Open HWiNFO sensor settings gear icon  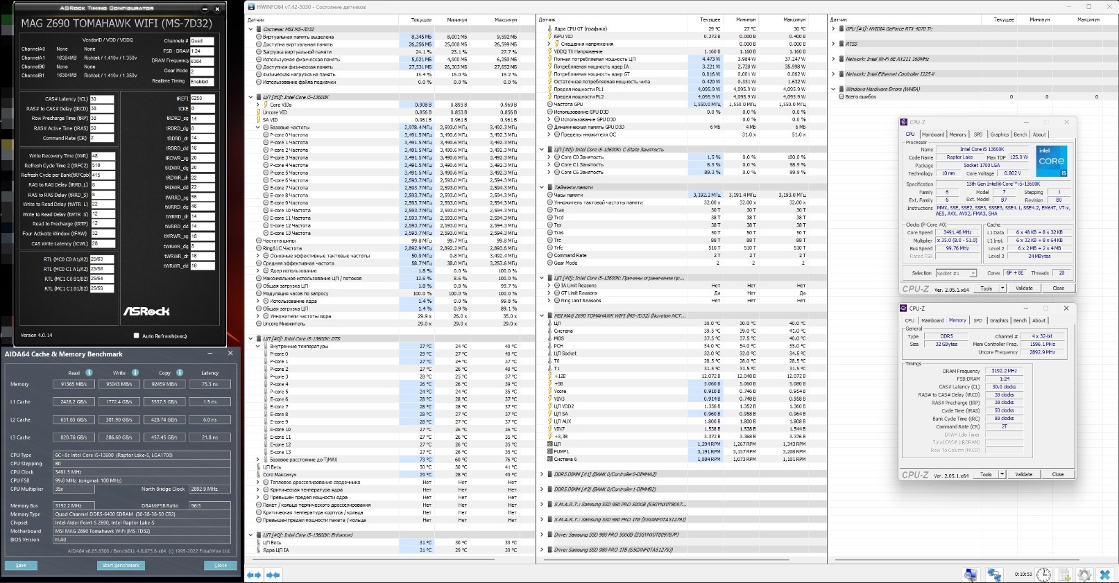point(1085,575)
